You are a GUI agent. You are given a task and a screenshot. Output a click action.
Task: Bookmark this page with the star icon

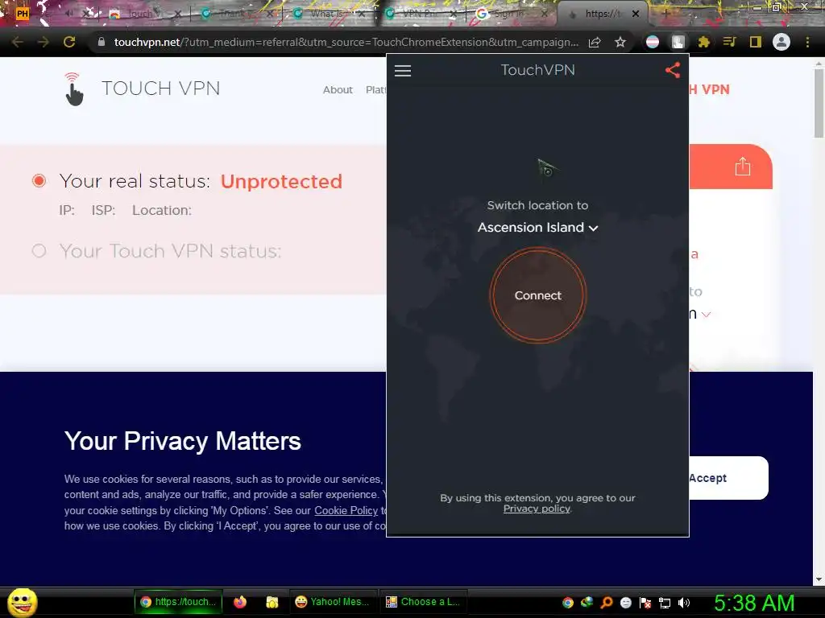[x=620, y=42]
